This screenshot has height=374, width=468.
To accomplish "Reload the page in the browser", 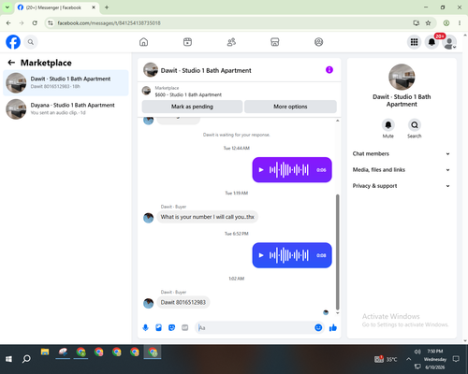I will [x=35, y=23].
